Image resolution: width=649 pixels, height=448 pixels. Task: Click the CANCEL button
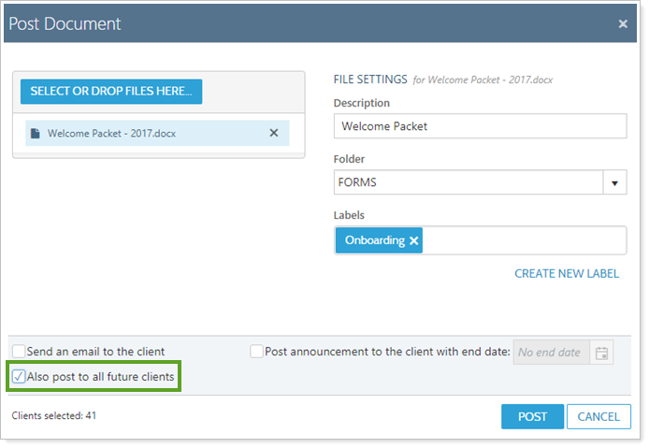click(x=599, y=416)
